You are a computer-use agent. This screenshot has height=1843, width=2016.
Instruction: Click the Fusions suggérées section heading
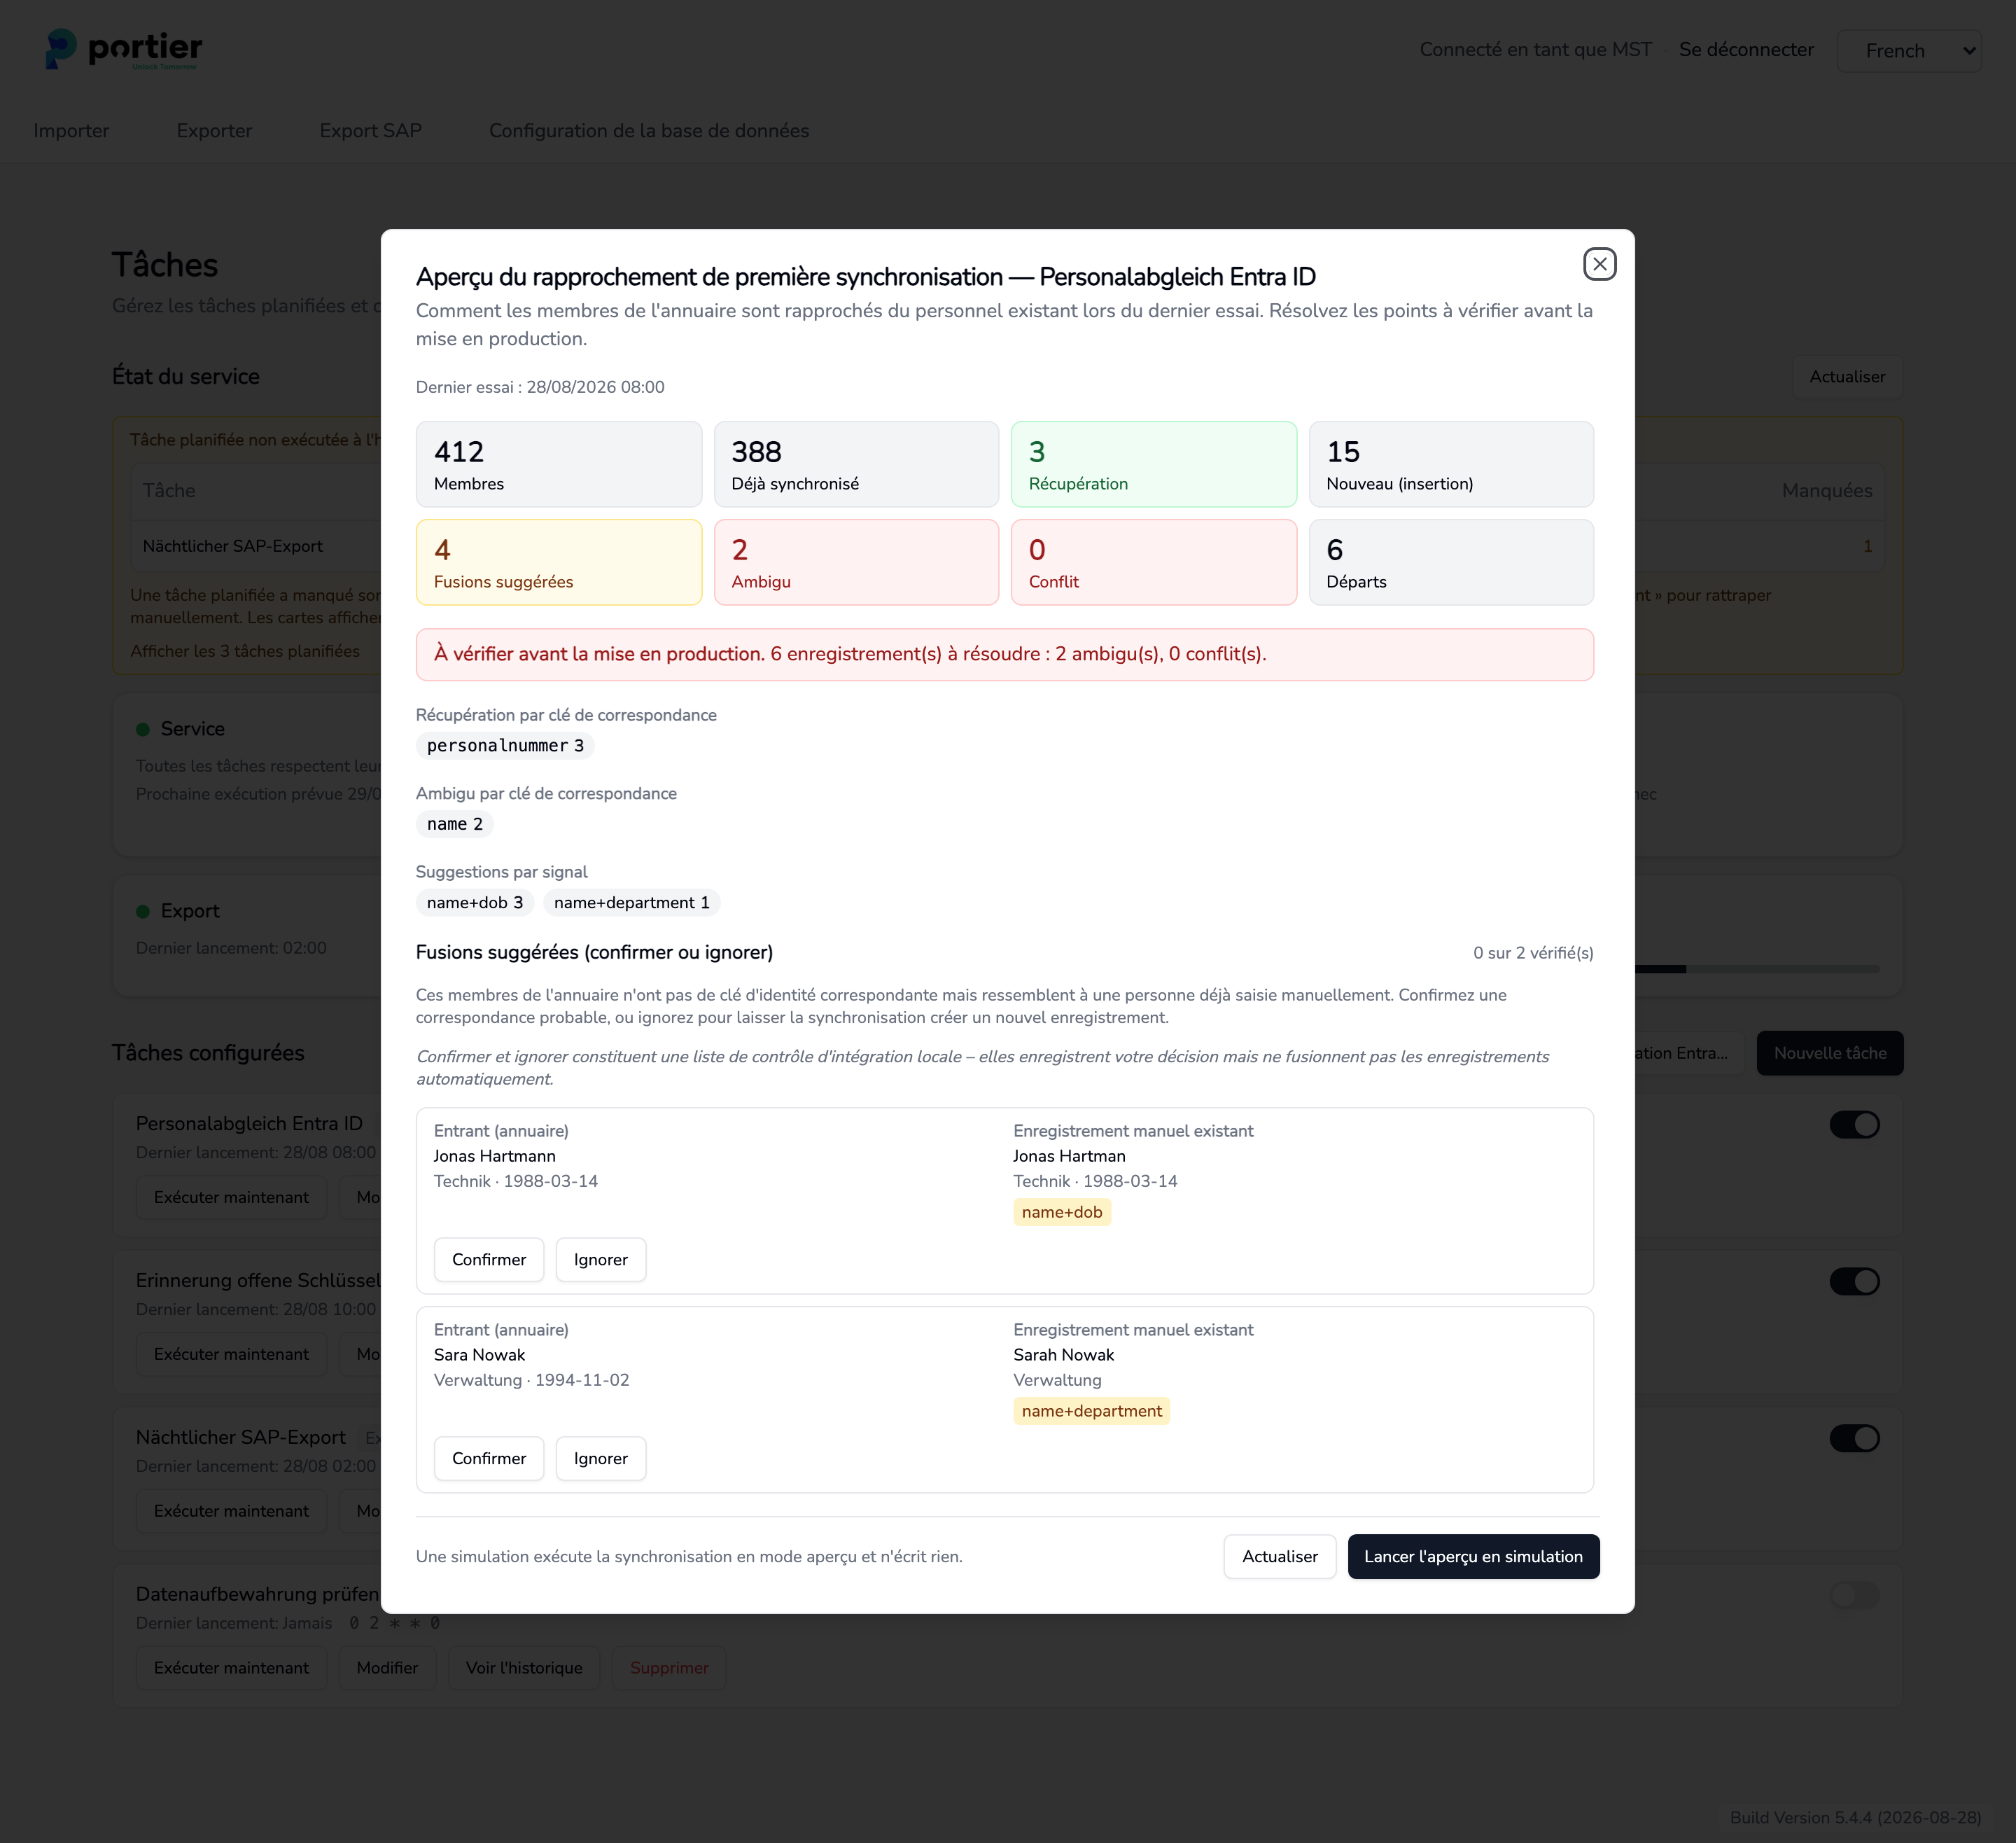coord(594,952)
